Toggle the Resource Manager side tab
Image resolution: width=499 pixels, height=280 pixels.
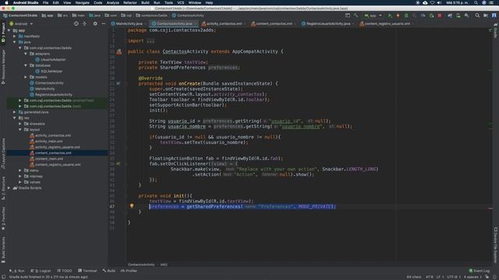3,67
